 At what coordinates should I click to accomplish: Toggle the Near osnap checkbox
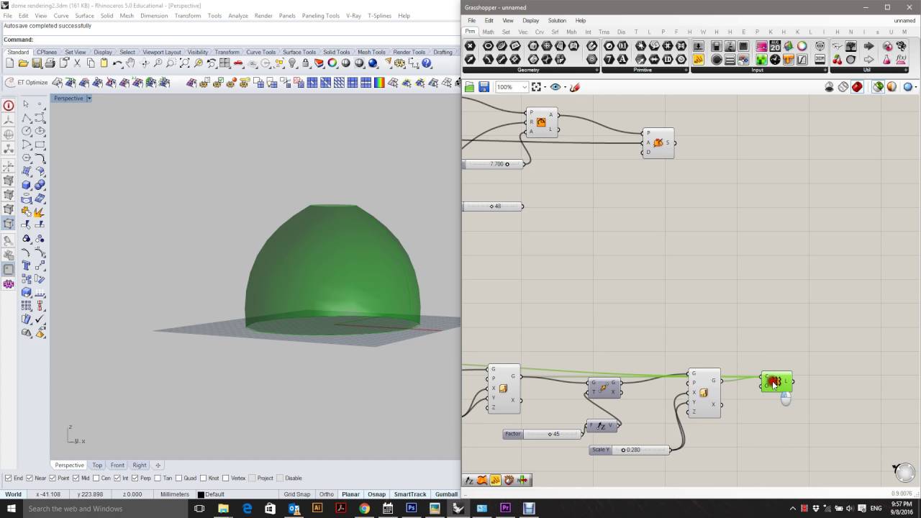(30, 478)
